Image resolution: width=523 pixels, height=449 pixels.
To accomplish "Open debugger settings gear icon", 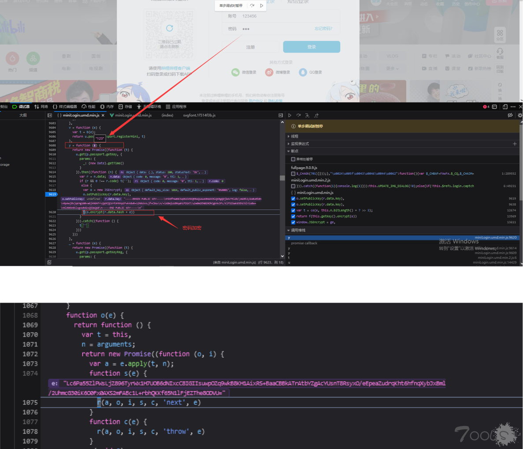I will coord(519,115).
